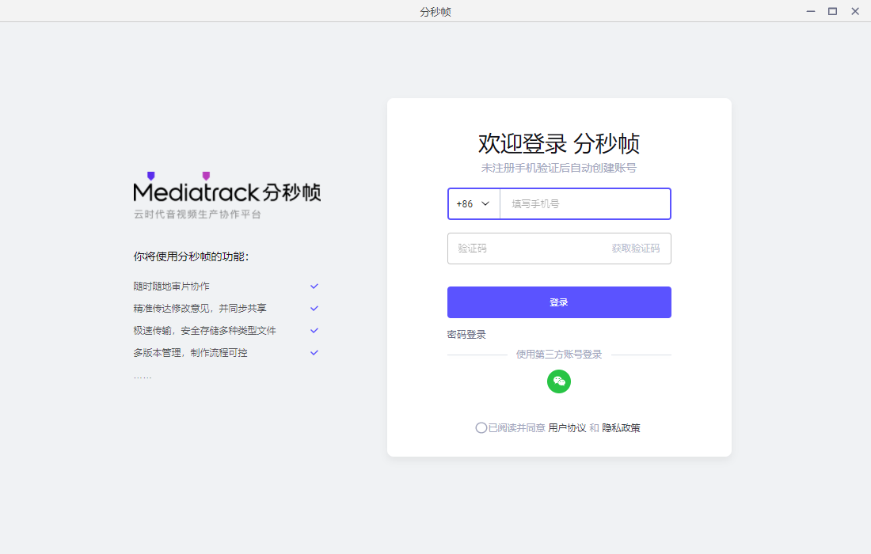Click the Mediatrack 分秒帧 logo
The width and height of the screenshot is (871, 554).
tap(226, 188)
